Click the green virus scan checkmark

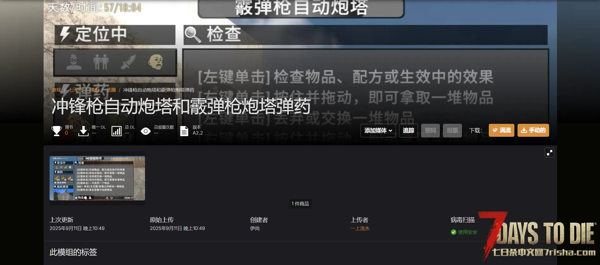tap(453, 232)
